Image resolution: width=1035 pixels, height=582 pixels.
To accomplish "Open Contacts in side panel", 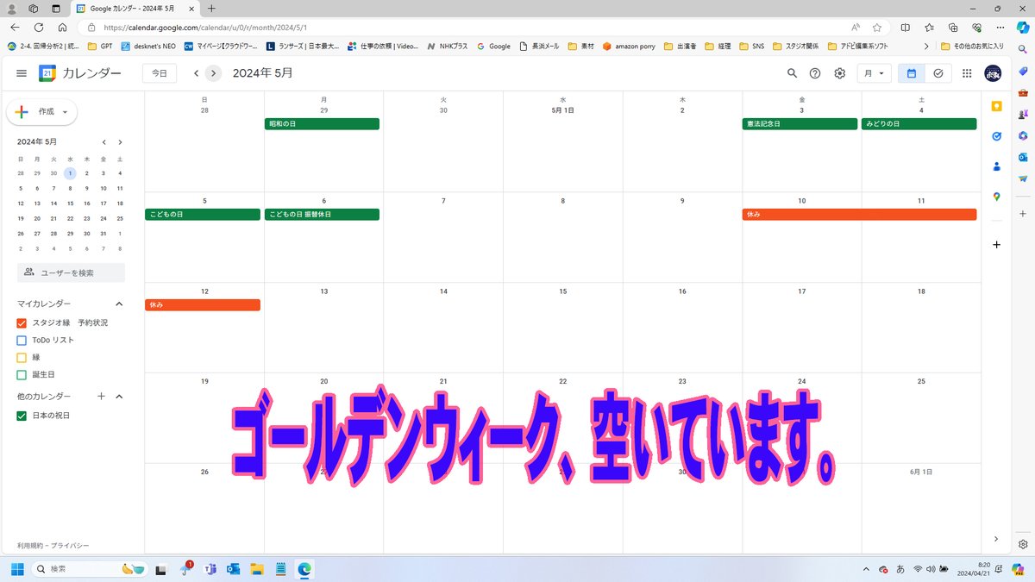I will pos(997,166).
